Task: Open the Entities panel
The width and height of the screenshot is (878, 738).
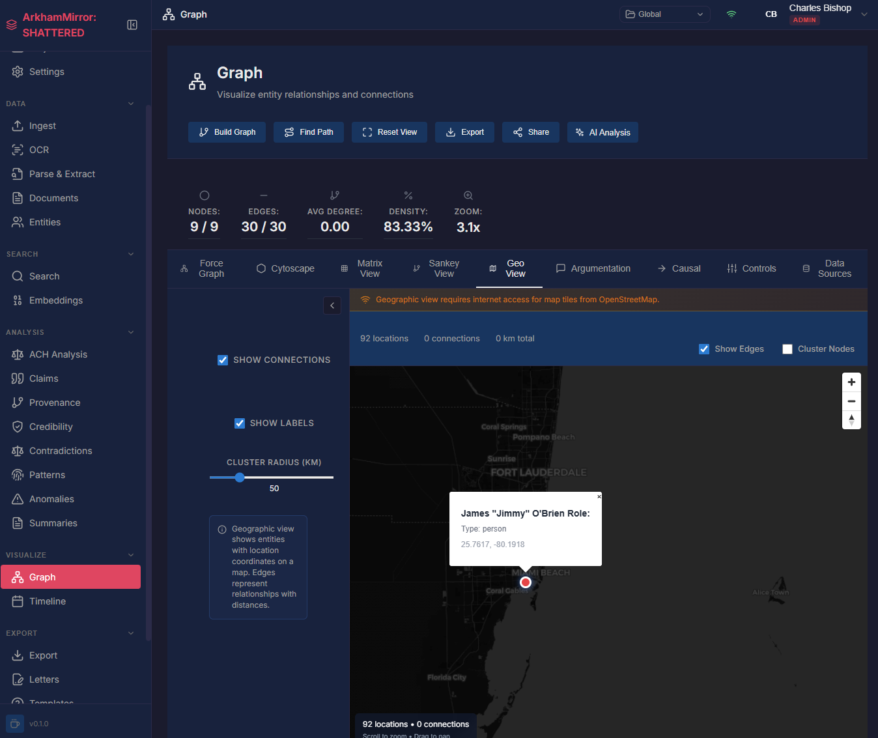Action: pyautogui.click(x=44, y=222)
